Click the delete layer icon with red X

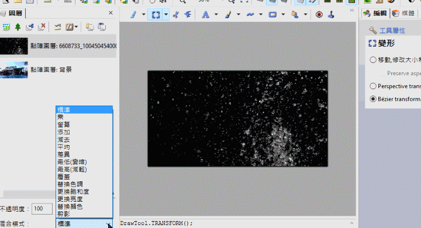tap(42, 27)
